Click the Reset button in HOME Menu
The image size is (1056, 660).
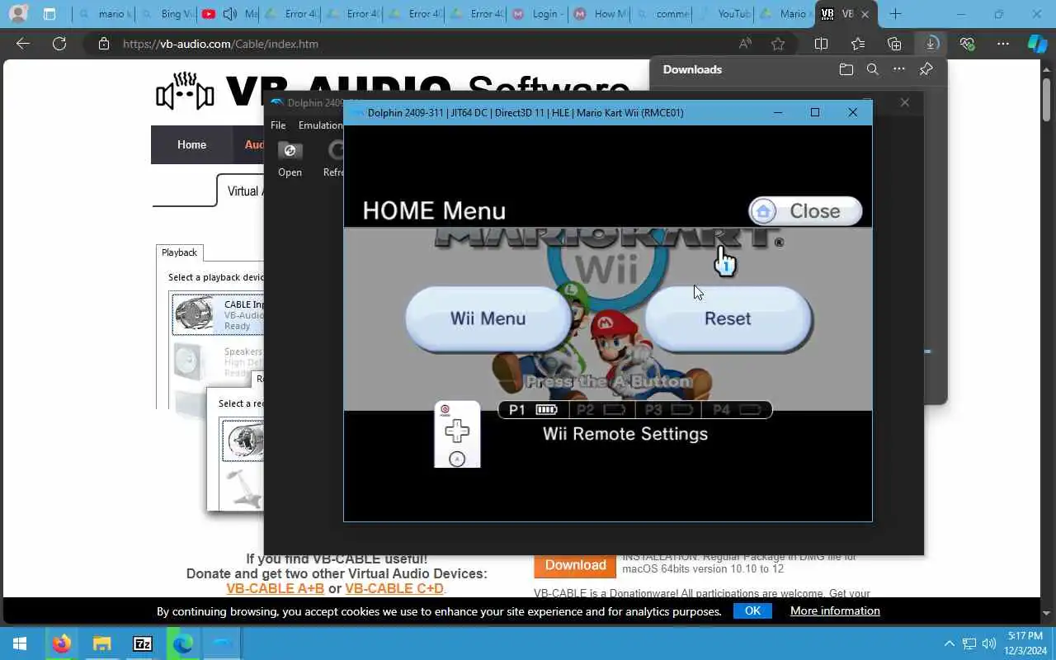(x=728, y=318)
